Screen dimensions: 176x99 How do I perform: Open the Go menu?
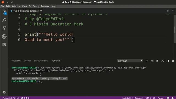[30, 6]
